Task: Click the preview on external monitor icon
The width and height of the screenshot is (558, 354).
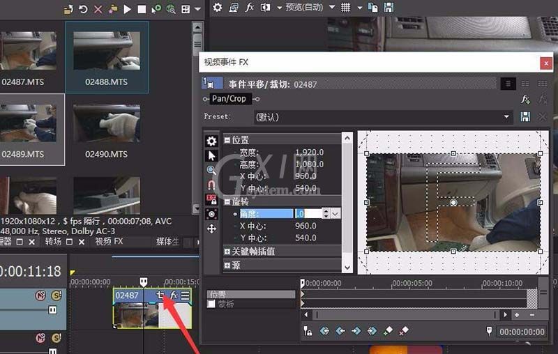Action: pyautogui.click(x=234, y=8)
